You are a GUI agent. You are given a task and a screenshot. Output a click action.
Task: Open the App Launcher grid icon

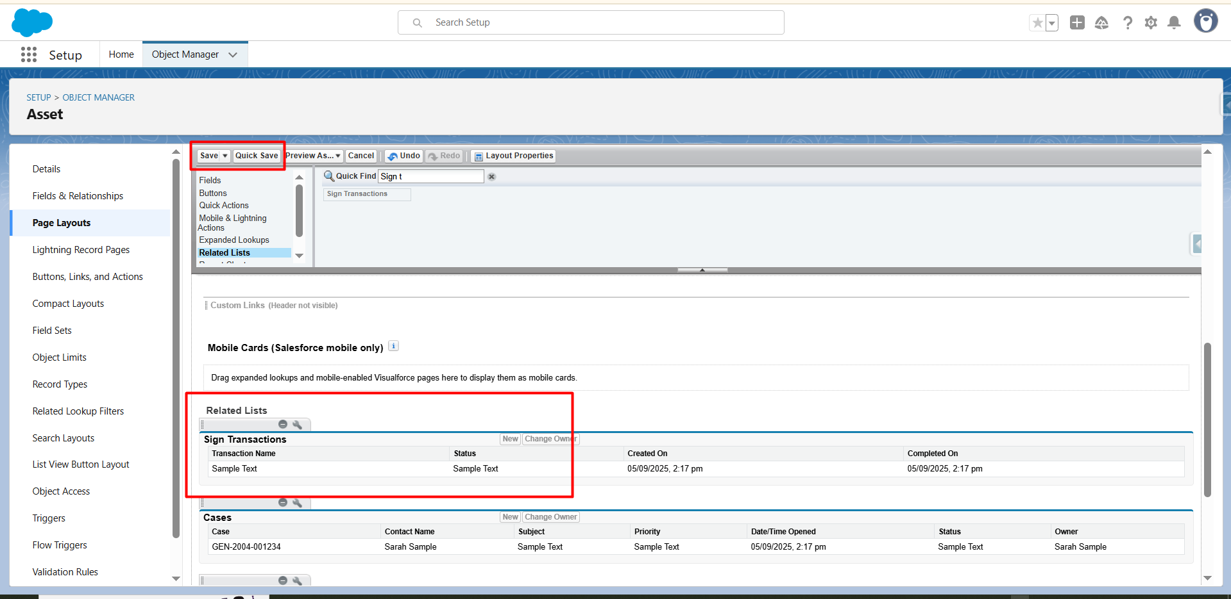pos(29,54)
